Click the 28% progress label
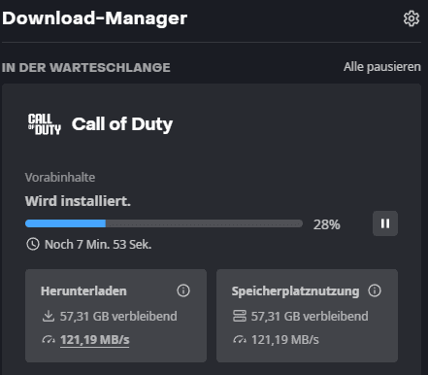 (x=326, y=224)
